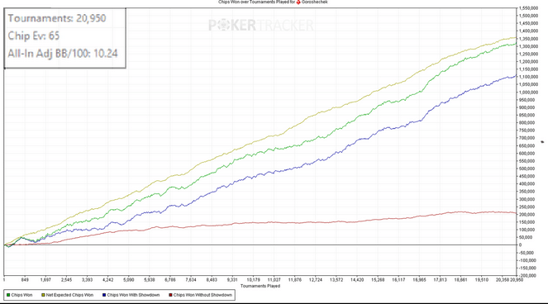Image resolution: width=548 pixels, height=304 pixels.
Task: Select the Net Expected Chips Won legend label
Action: tap(70, 295)
